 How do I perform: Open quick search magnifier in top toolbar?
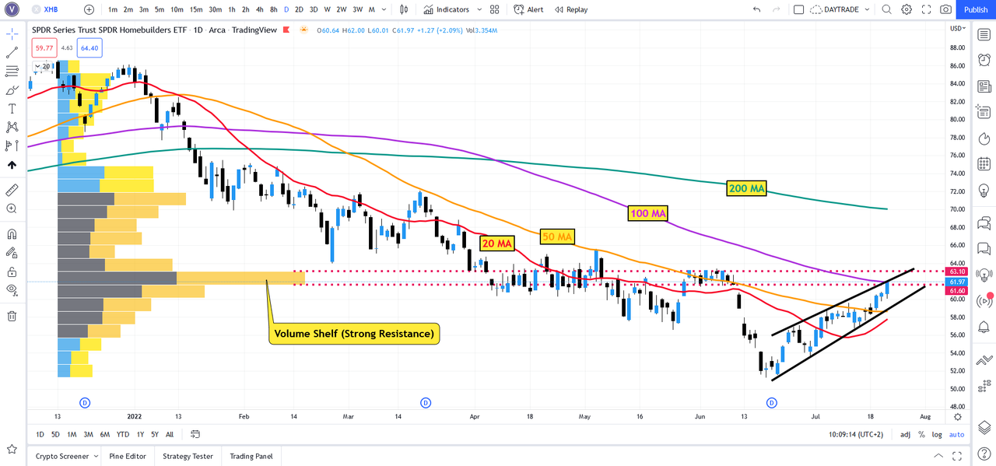coord(887,9)
